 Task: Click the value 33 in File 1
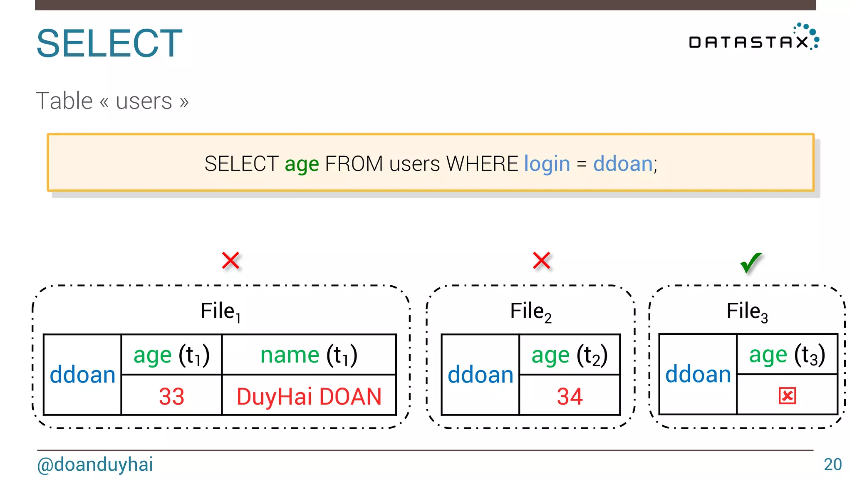click(x=171, y=395)
